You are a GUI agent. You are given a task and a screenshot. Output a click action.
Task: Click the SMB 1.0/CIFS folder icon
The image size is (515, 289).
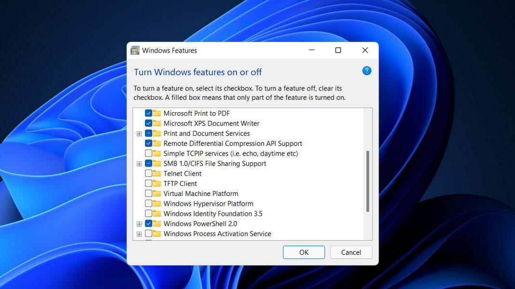(x=156, y=163)
